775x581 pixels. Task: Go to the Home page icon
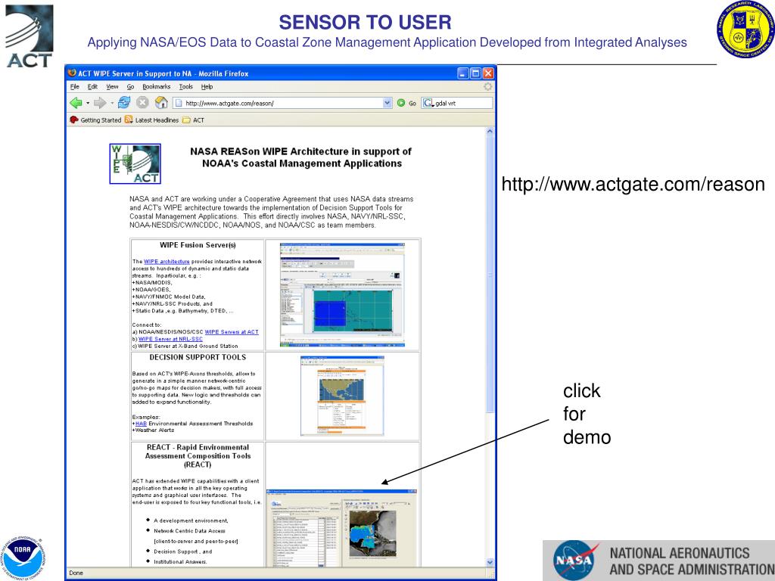pos(161,103)
